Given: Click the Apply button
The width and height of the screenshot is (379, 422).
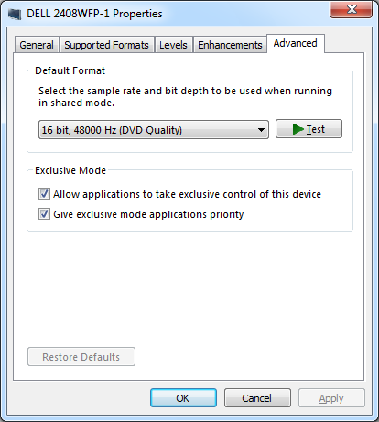Looking at the screenshot, I should (x=331, y=398).
